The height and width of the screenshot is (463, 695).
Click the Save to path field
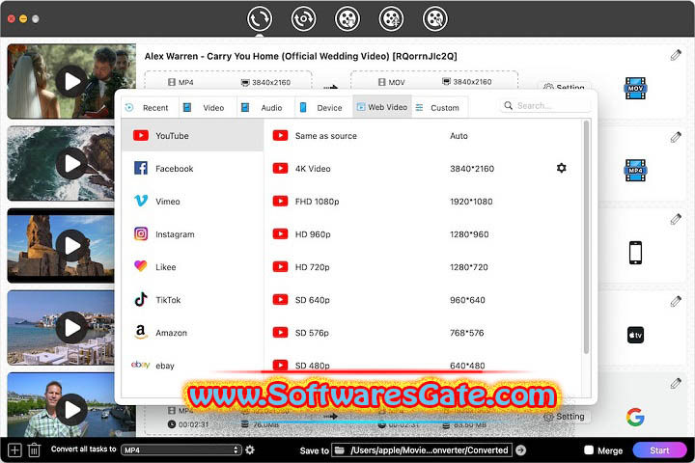tap(422, 450)
